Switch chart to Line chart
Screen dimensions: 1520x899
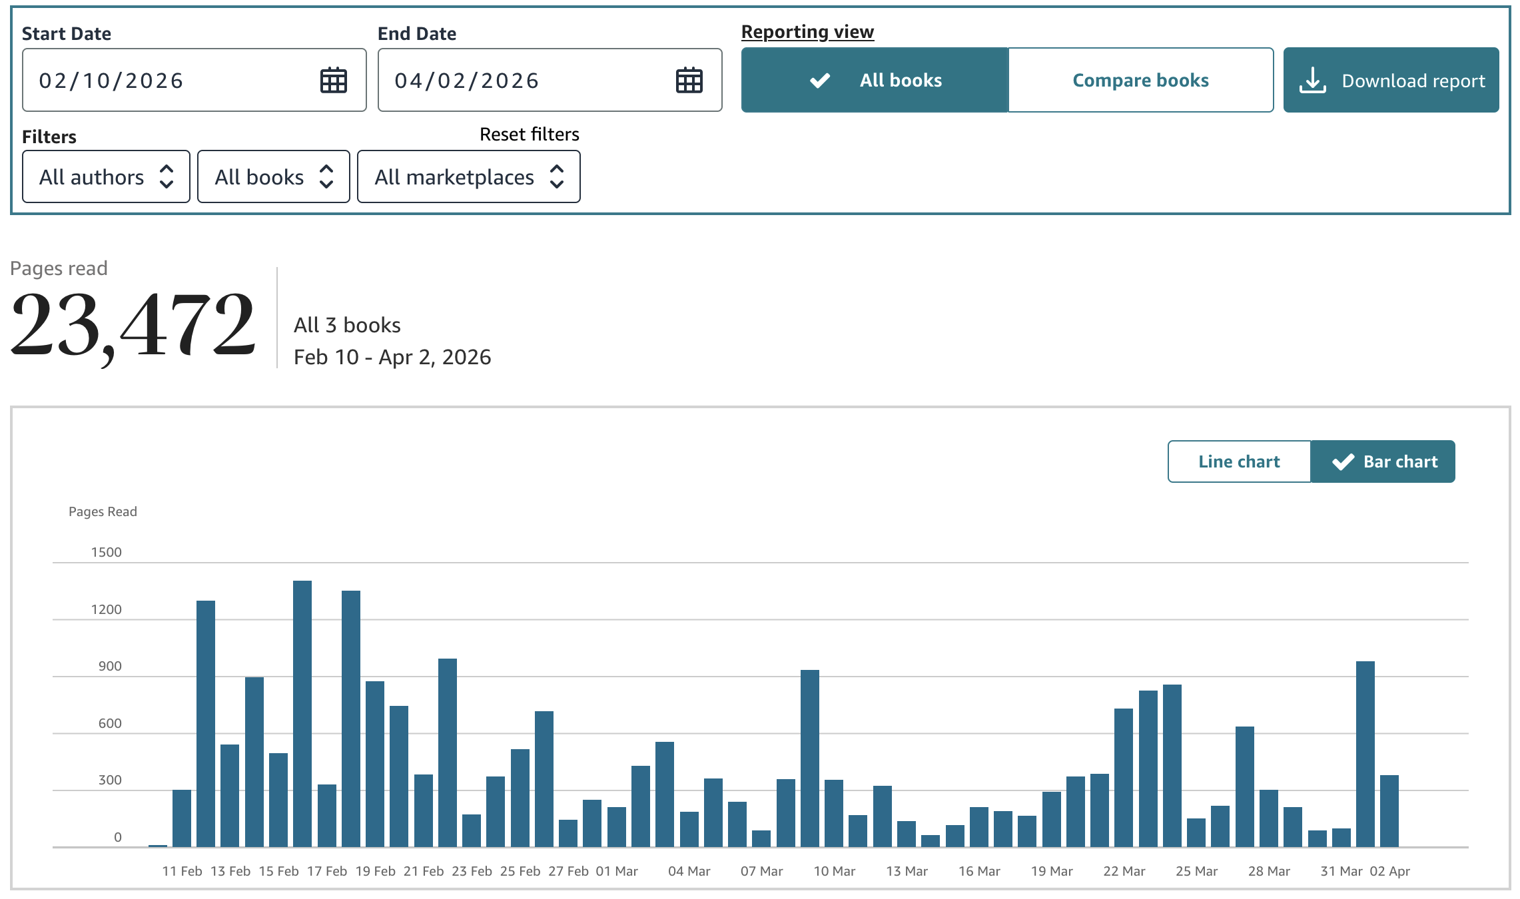pos(1239,461)
